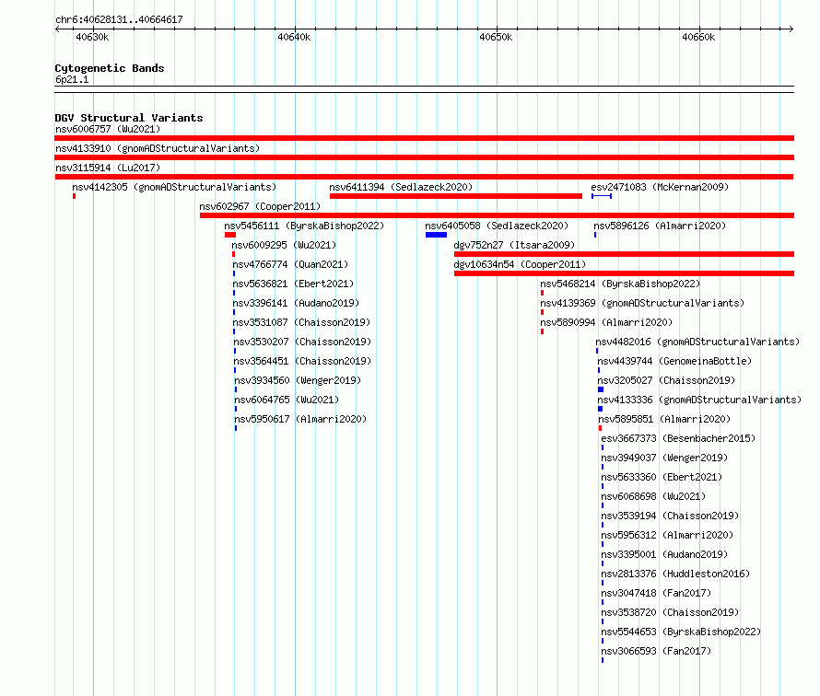Click the red bar under nsv602967

497,215
